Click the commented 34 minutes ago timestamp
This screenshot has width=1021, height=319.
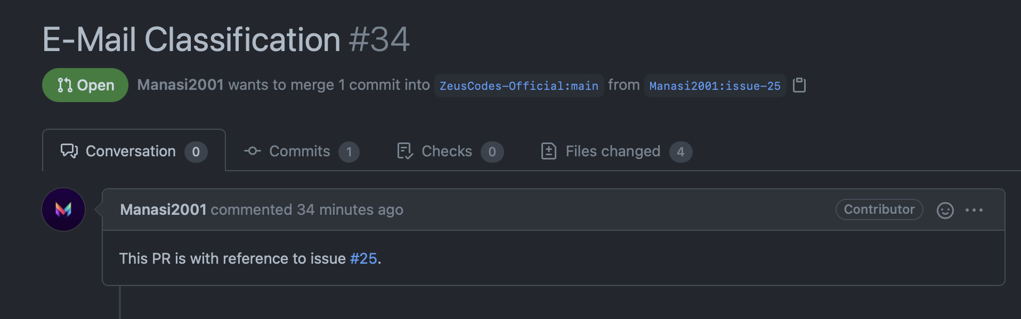click(307, 209)
